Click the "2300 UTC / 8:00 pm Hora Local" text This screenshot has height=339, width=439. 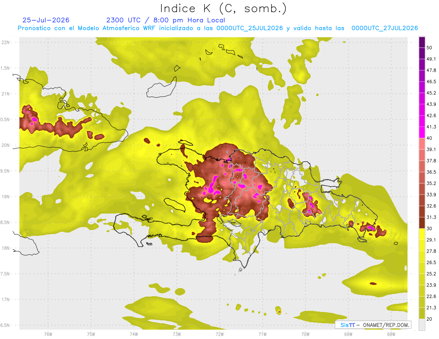coord(166,20)
